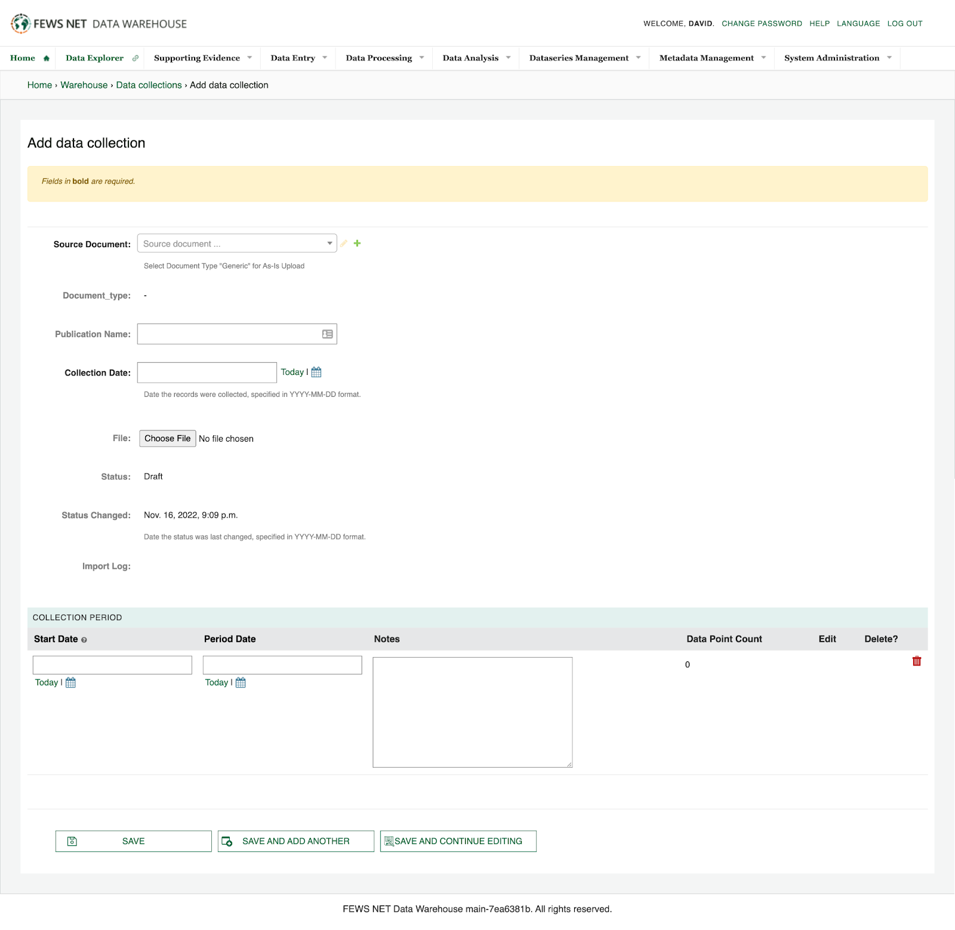Click the FEWS NET globe logo
The width and height of the screenshot is (955, 930).
click(x=21, y=23)
